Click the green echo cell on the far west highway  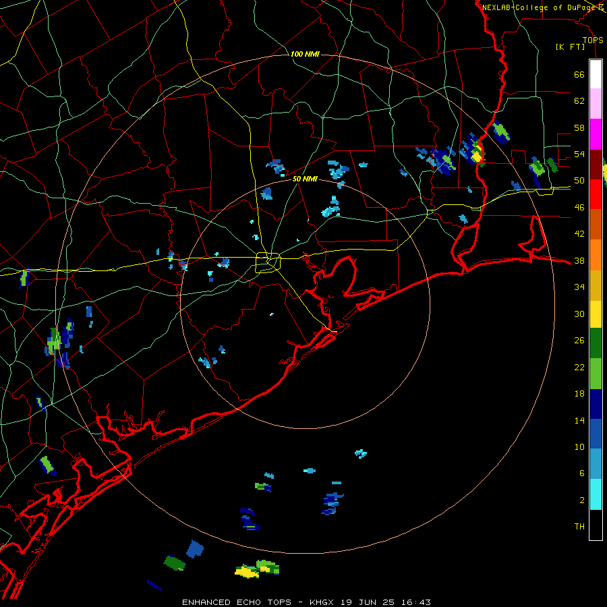pos(24,279)
